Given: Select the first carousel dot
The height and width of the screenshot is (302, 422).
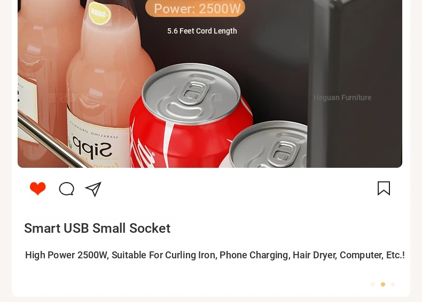Looking at the screenshot, I should tap(373, 284).
